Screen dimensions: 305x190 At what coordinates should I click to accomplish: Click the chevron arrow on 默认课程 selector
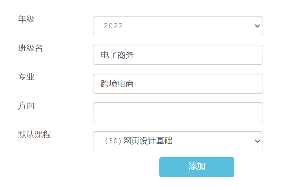pyautogui.click(x=258, y=141)
